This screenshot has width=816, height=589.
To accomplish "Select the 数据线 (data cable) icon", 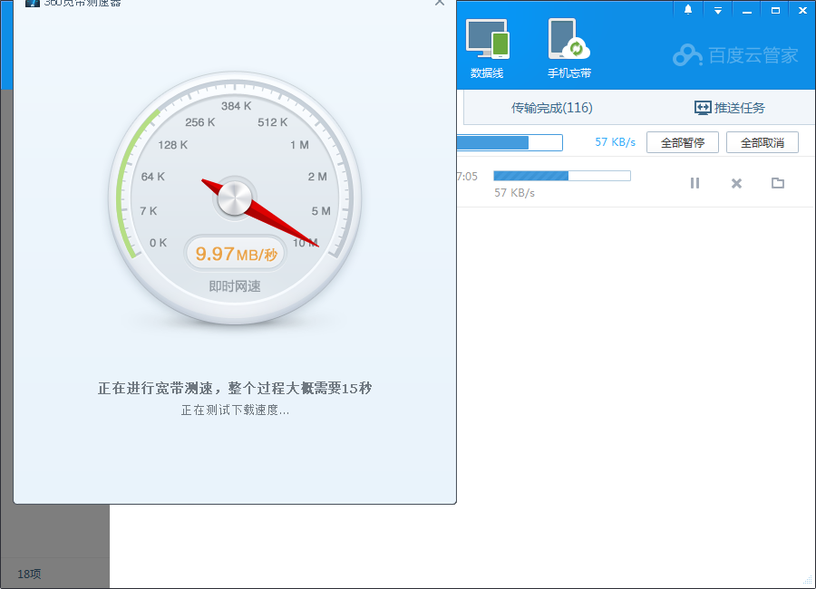I will [x=489, y=41].
